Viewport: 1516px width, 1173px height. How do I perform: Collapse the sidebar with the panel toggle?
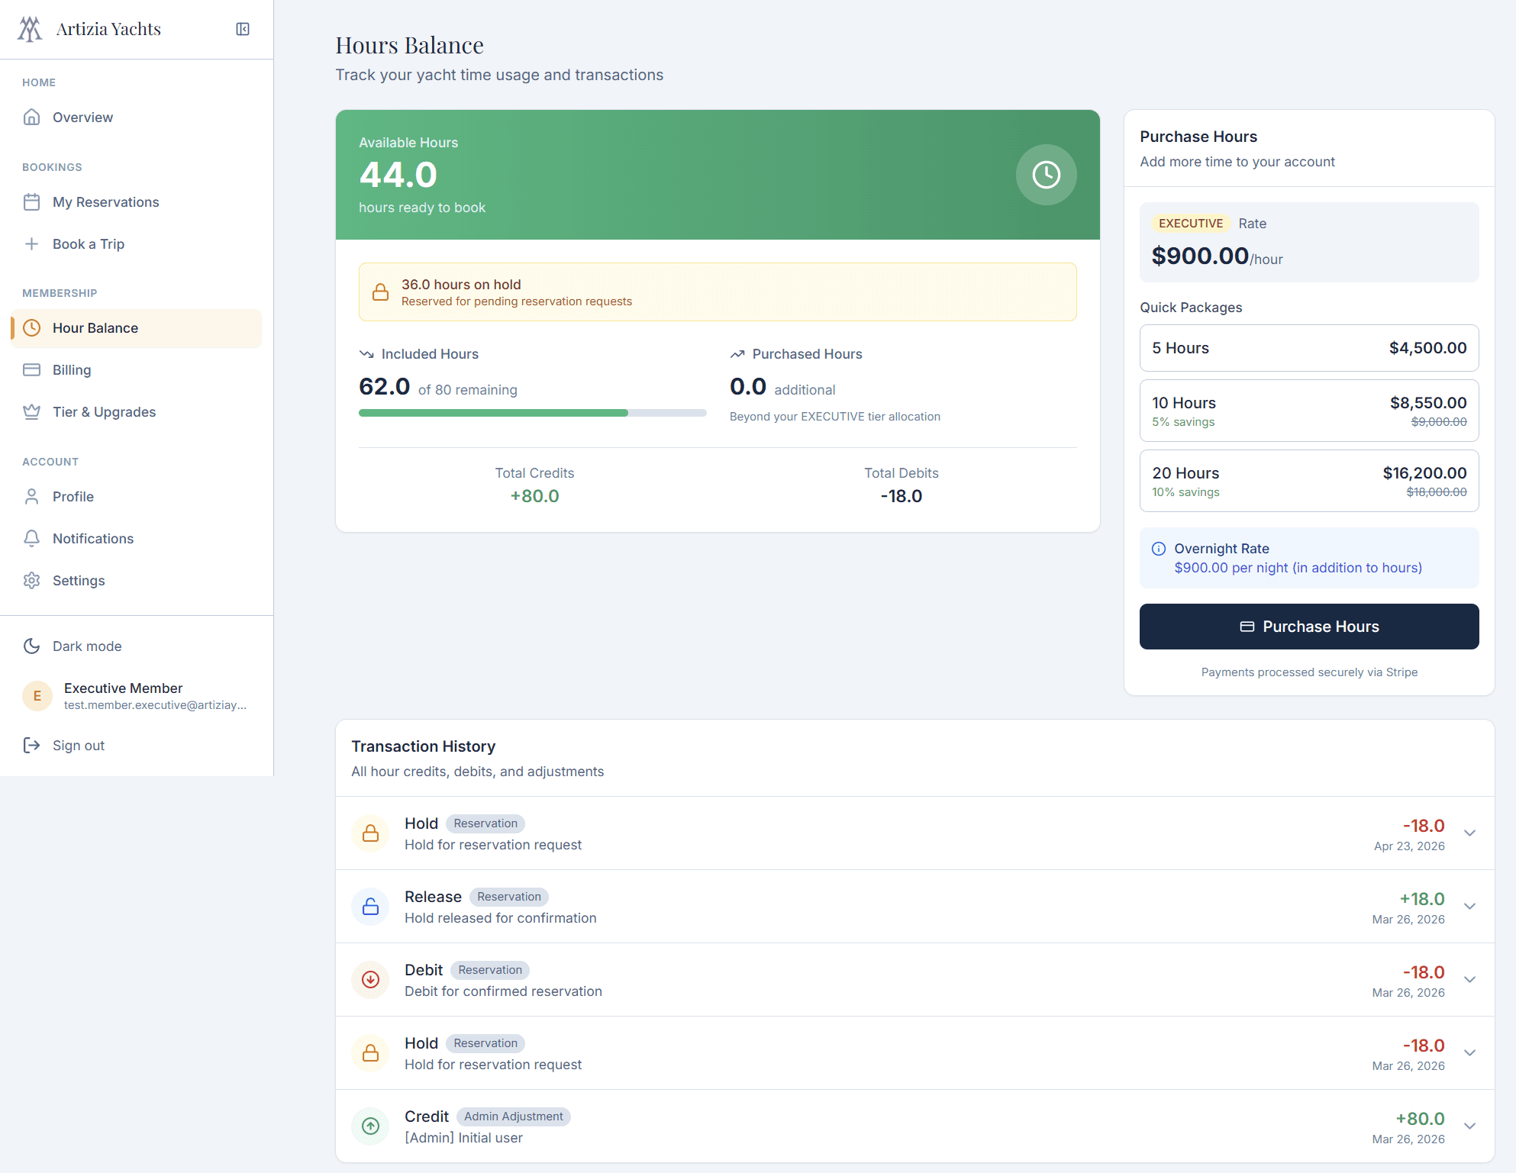(243, 28)
